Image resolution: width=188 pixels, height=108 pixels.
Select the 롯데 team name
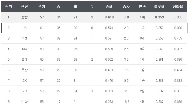point(25,59)
